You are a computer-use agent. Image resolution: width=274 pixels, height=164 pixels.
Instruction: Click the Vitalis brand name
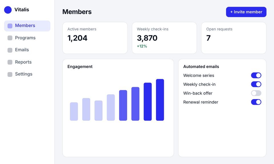tap(22, 10)
